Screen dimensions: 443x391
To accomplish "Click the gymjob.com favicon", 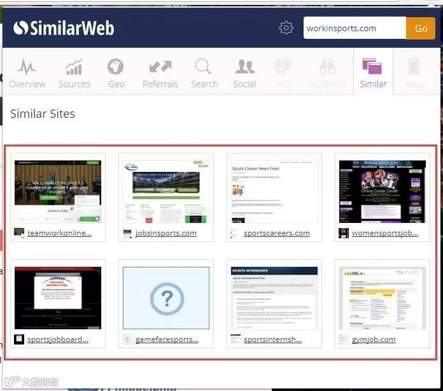I will [x=344, y=339].
